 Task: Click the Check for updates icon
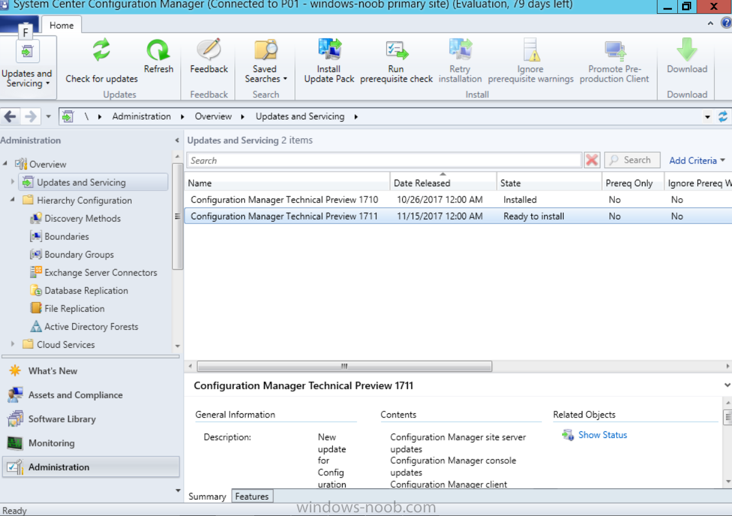[102, 50]
